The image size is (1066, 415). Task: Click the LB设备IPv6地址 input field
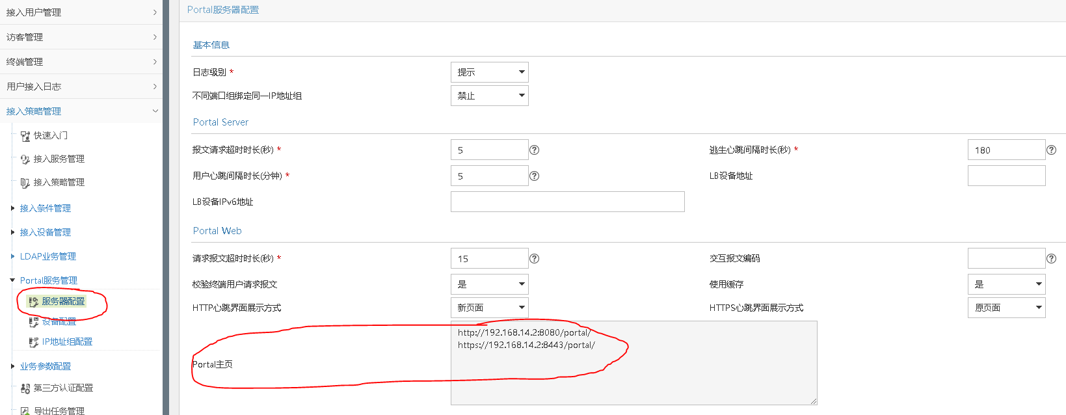567,202
